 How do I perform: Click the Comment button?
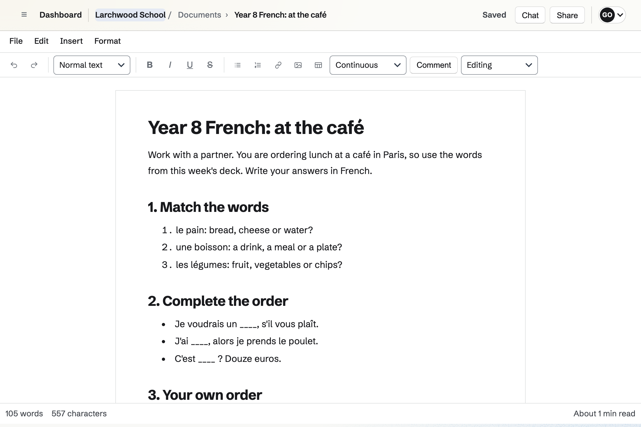(x=433, y=65)
